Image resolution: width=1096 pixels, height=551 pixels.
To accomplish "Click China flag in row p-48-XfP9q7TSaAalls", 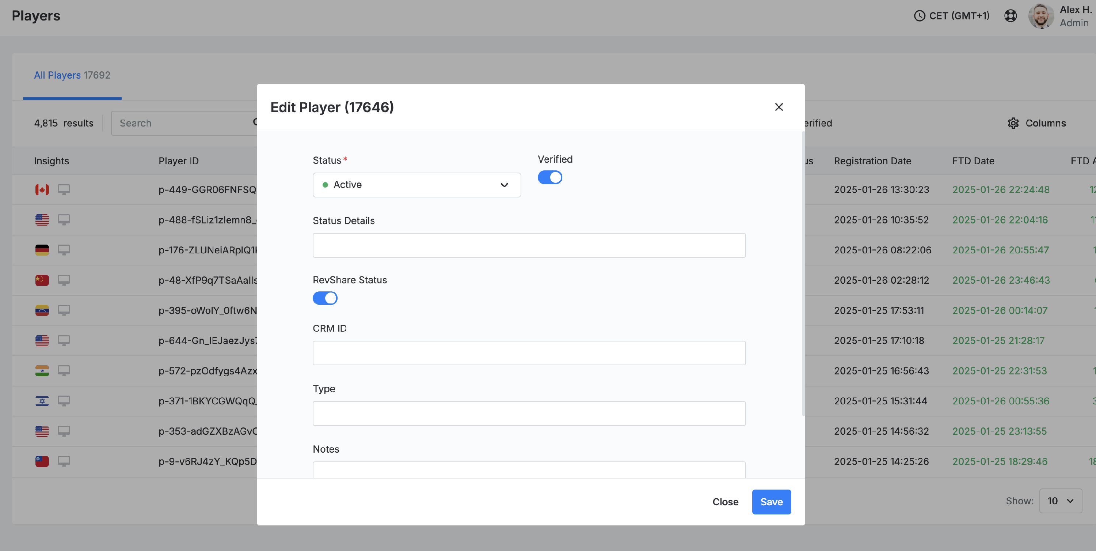I will tap(42, 280).
